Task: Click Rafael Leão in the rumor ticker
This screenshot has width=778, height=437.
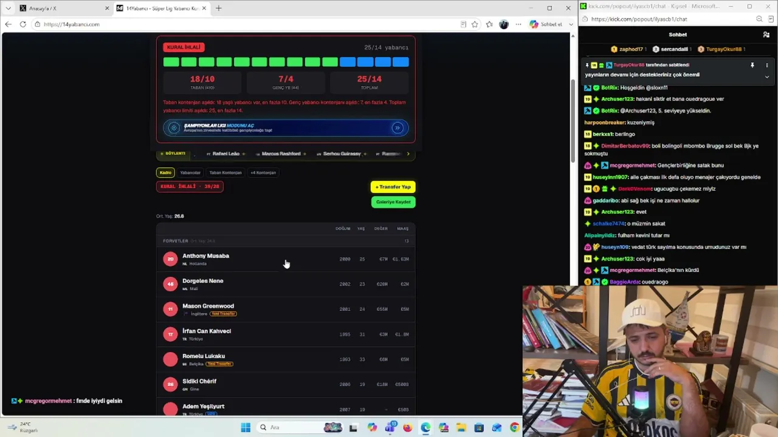Action: pyautogui.click(x=225, y=154)
